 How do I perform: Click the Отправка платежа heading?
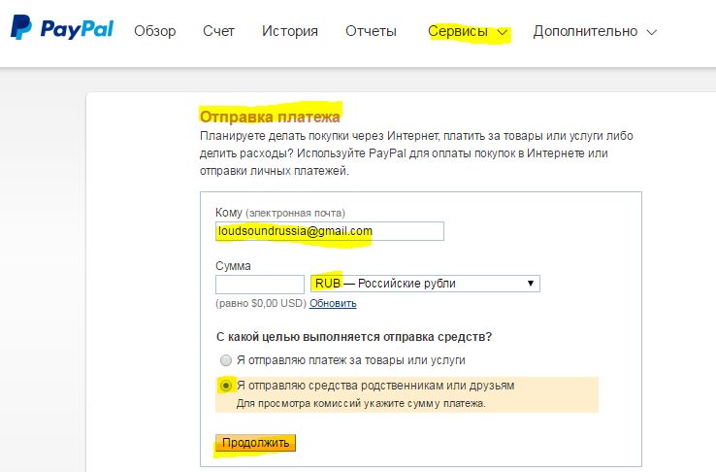270,117
